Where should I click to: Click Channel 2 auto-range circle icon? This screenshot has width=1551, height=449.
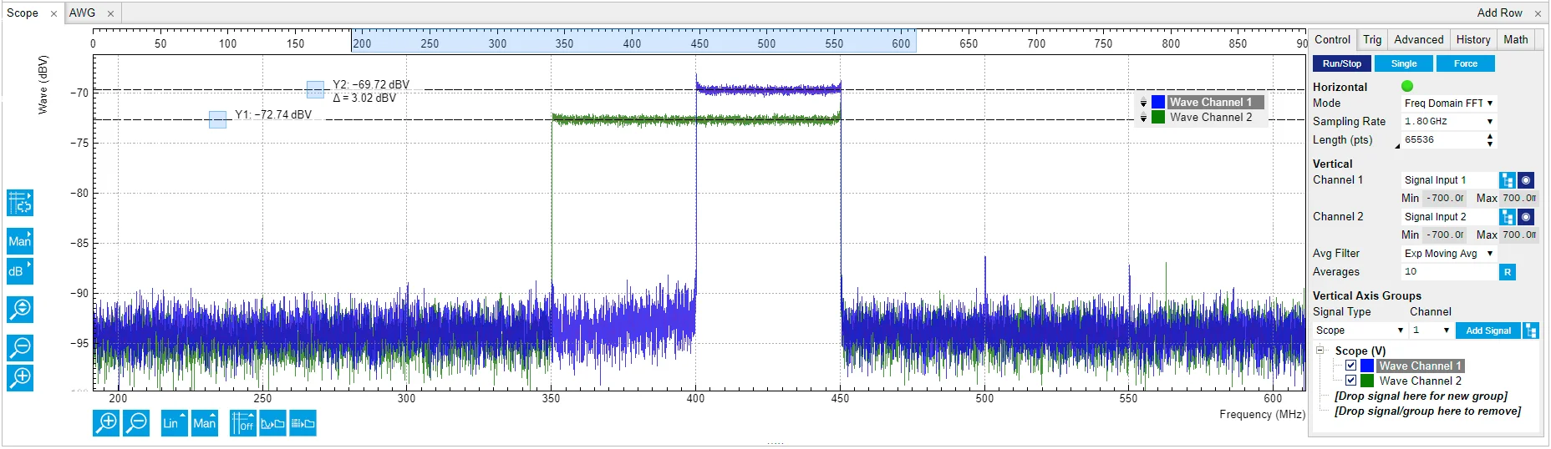(1526, 217)
